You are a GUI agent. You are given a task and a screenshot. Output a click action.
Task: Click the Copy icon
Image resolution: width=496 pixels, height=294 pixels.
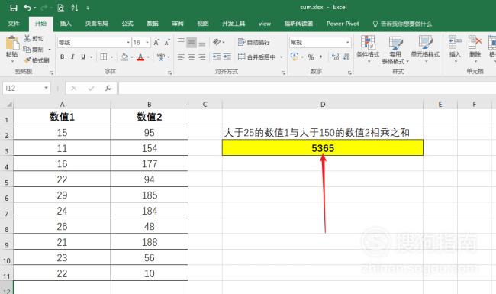pos(27,50)
